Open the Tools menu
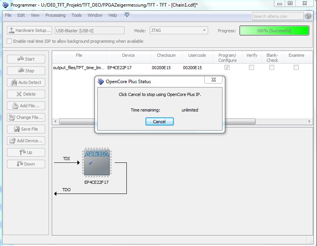Viewport: 317px width, 246px height. point(76,15)
